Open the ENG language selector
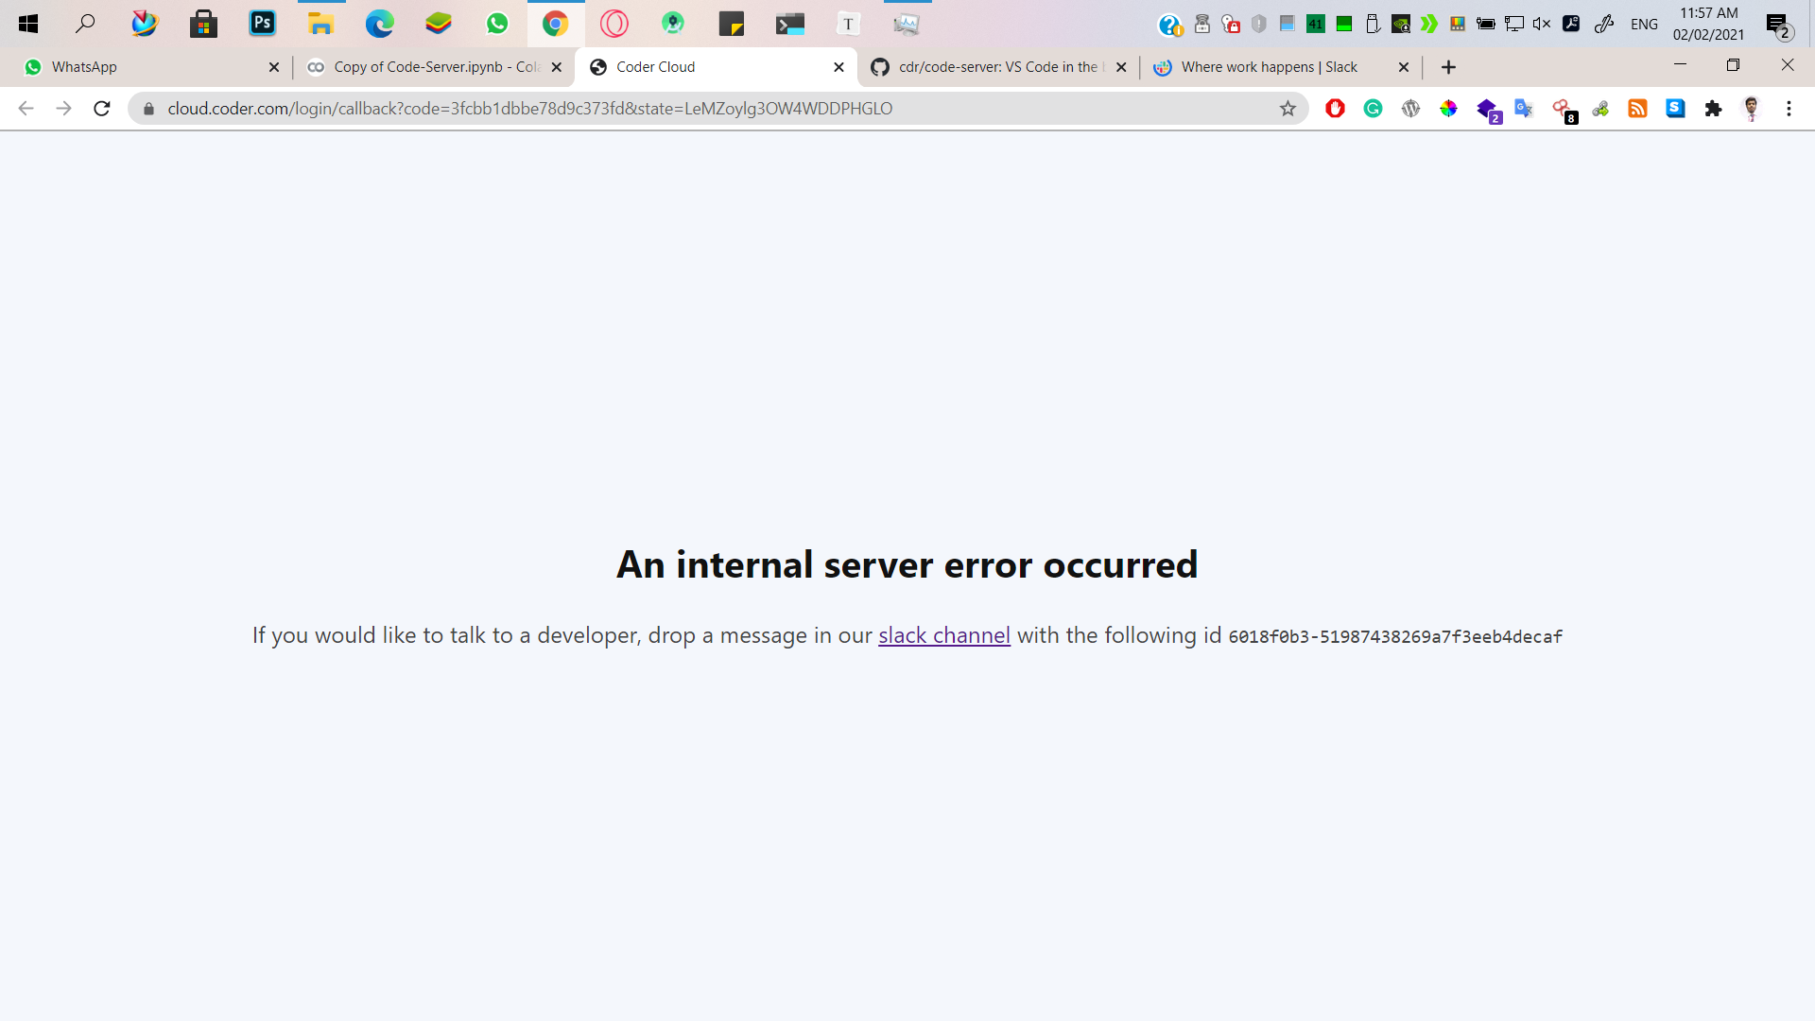 point(1644,24)
